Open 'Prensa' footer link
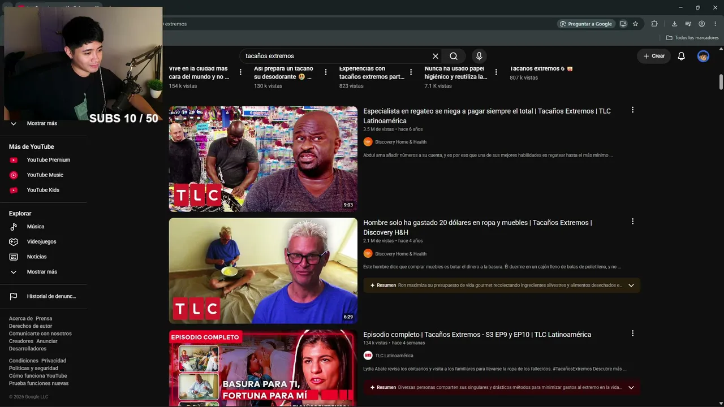This screenshot has width=724, height=407. [x=44, y=318]
